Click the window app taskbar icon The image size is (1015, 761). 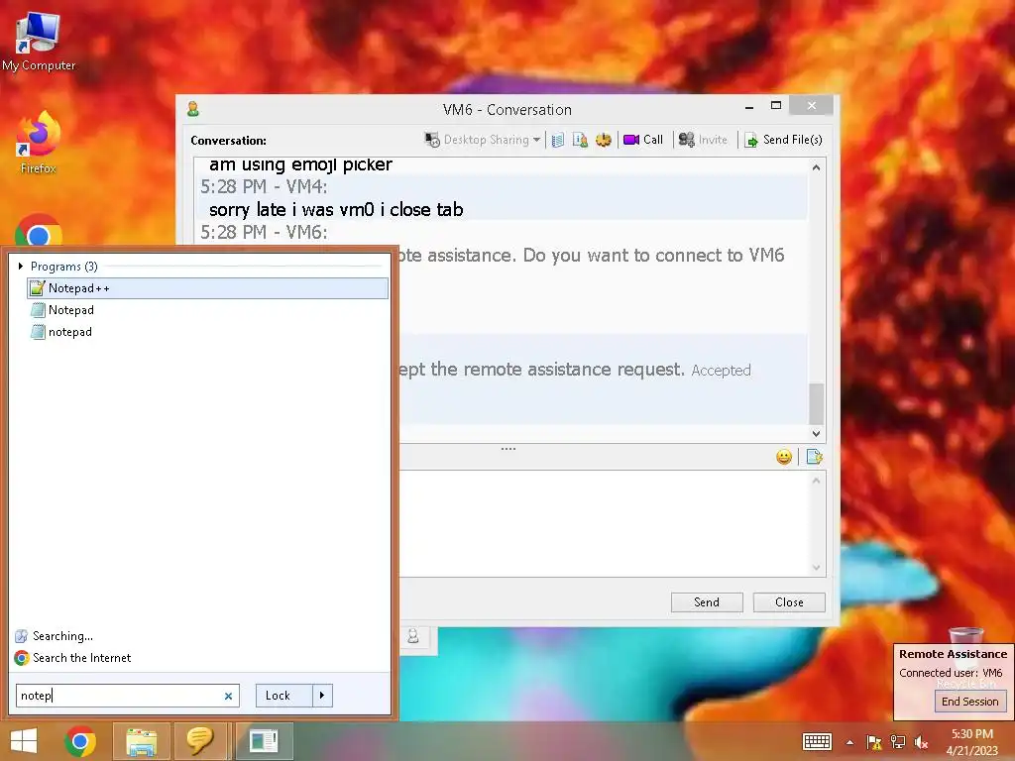tap(264, 741)
